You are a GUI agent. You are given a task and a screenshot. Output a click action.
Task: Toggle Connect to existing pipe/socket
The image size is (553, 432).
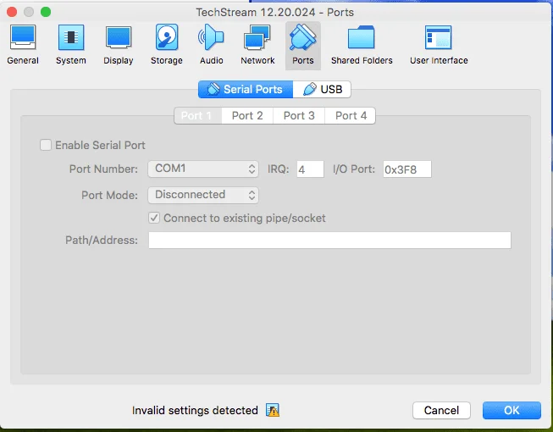154,219
